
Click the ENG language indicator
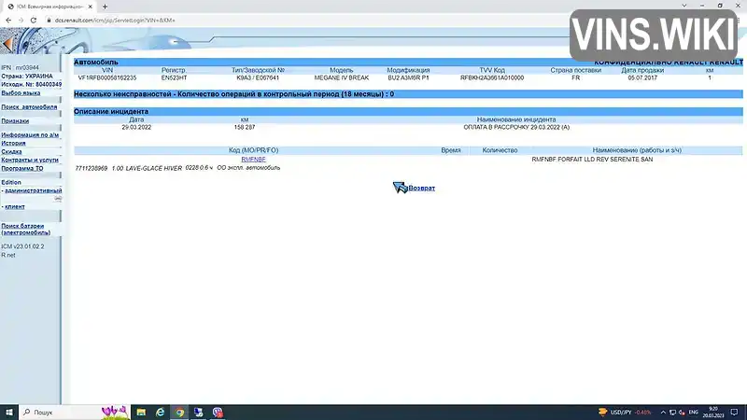tap(694, 412)
